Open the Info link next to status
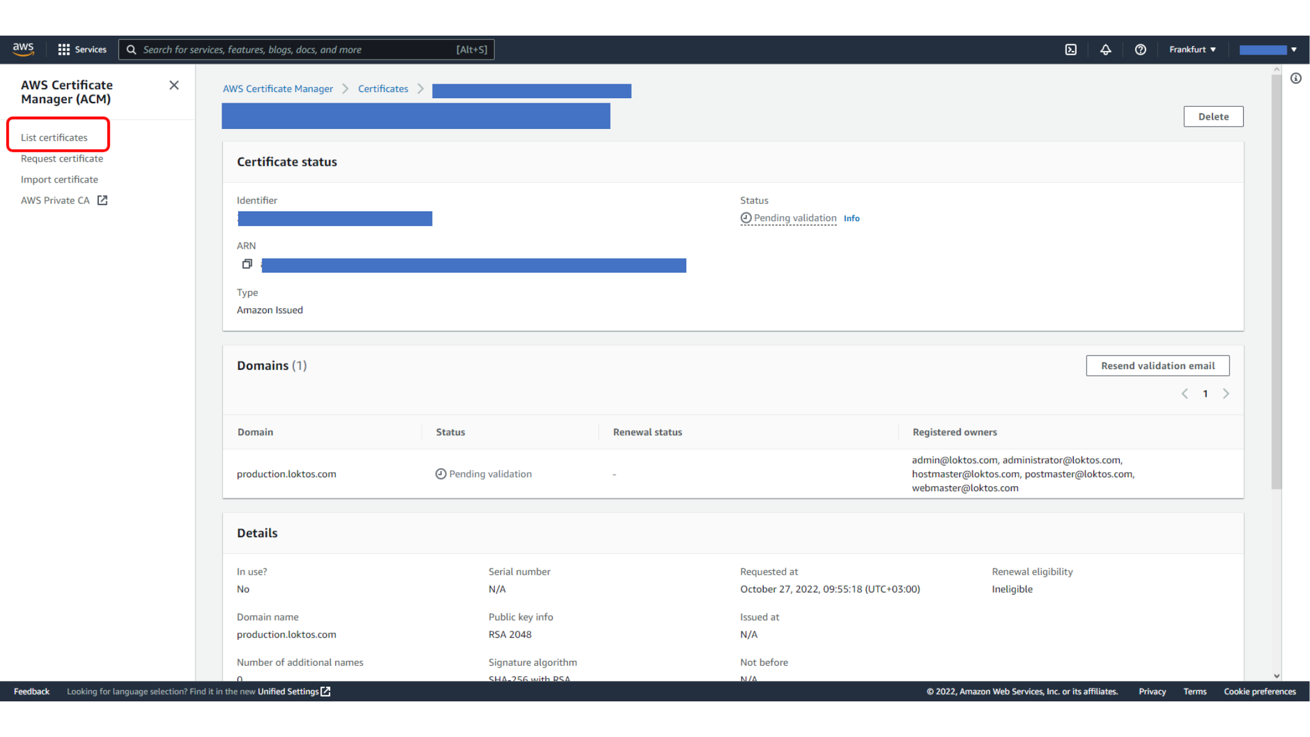Image resolution: width=1310 pixels, height=737 pixels. click(x=851, y=218)
